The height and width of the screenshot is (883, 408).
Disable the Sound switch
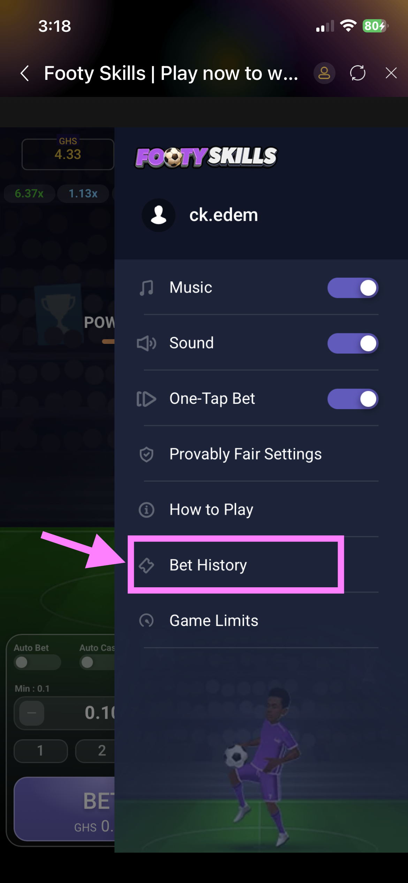(353, 344)
